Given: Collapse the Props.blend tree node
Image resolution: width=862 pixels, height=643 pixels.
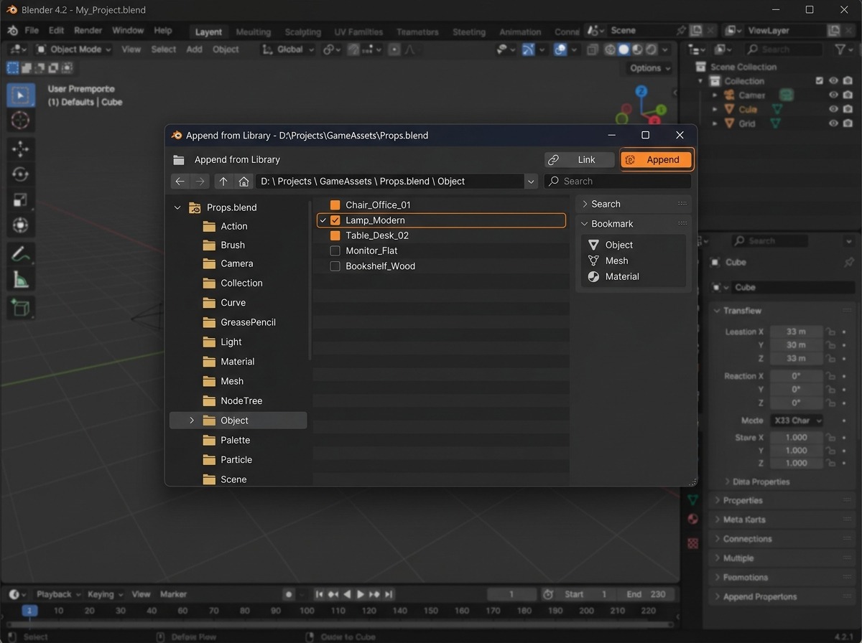Looking at the screenshot, I should (x=177, y=207).
